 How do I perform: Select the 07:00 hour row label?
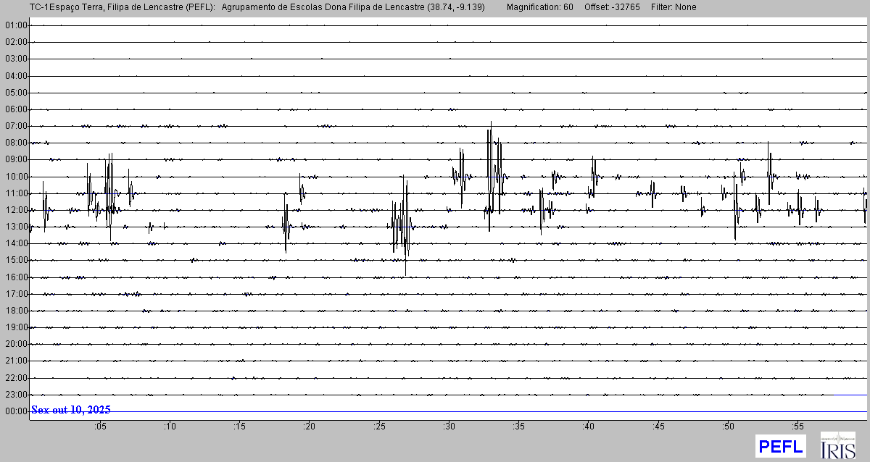pyautogui.click(x=16, y=126)
